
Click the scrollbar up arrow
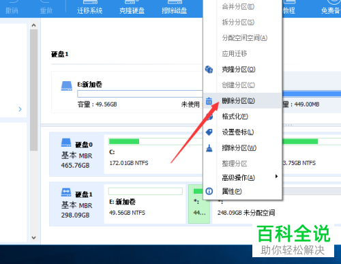click(34, 25)
